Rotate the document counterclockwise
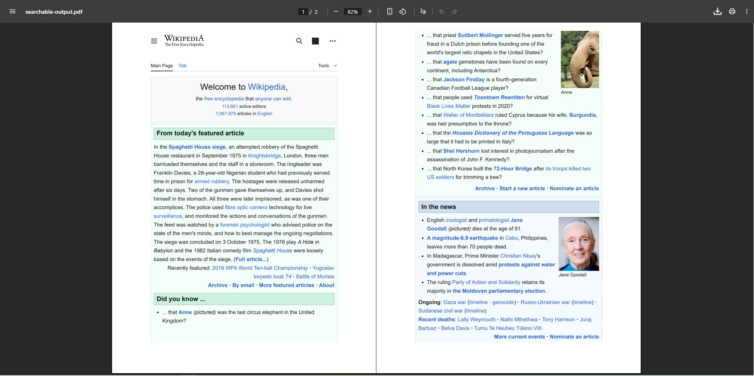The height and width of the screenshot is (376, 754). coord(403,12)
